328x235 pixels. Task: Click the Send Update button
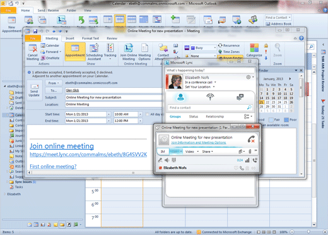(34, 90)
